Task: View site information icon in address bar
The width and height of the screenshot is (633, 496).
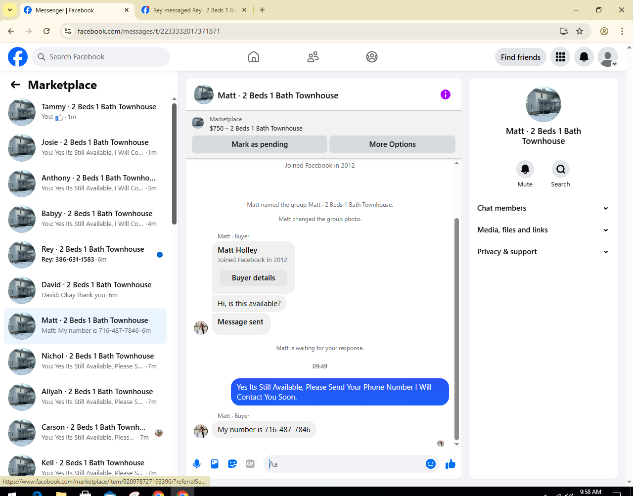Action: click(x=68, y=31)
